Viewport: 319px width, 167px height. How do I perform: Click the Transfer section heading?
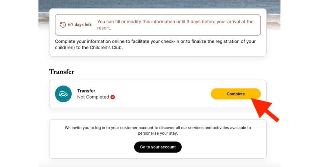pos(62,72)
